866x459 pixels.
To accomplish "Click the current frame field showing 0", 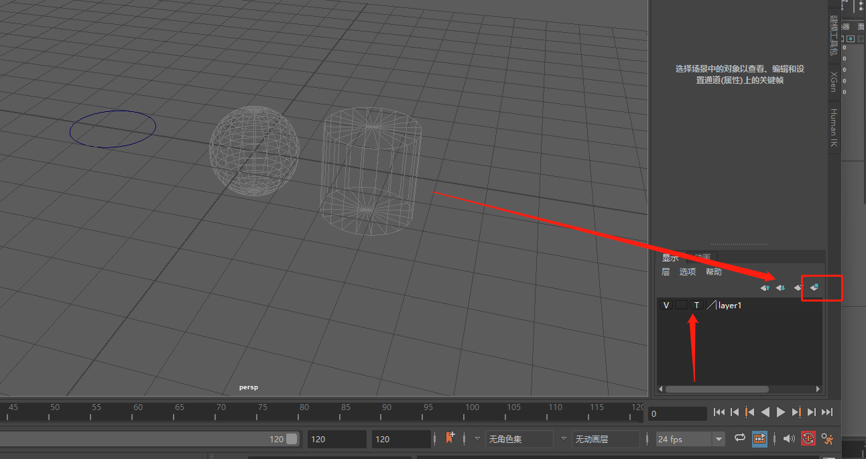I will pyautogui.click(x=677, y=414).
